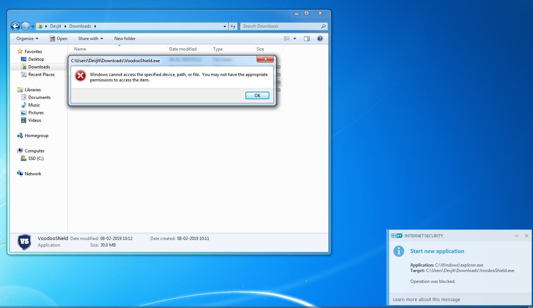533x308 pixels.
Task: Select SSD (C:) drive in sidebar
Action: 36,159
